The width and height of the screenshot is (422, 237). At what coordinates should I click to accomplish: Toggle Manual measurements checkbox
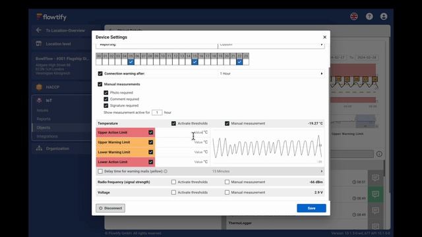point(100,84)
